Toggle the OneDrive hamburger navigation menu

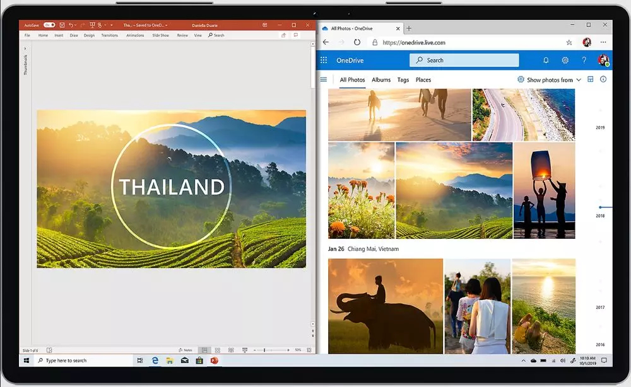click(324, 79)
